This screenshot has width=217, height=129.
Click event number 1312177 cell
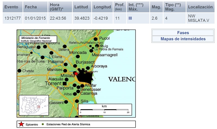coord(12,18)
